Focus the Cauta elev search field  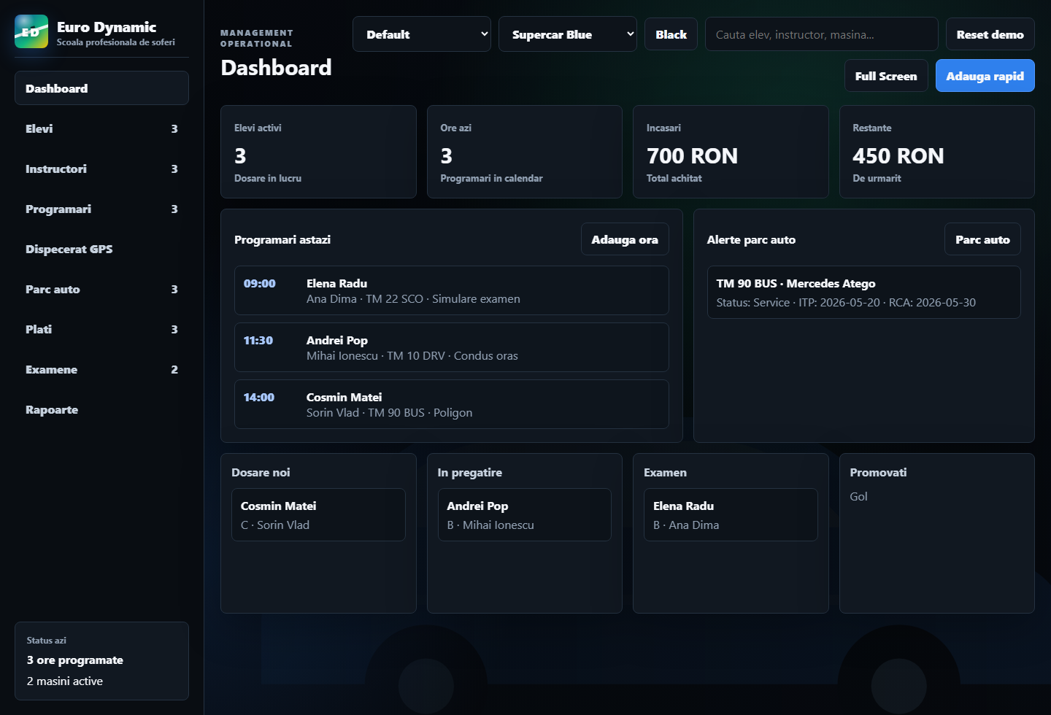point(822,34)
